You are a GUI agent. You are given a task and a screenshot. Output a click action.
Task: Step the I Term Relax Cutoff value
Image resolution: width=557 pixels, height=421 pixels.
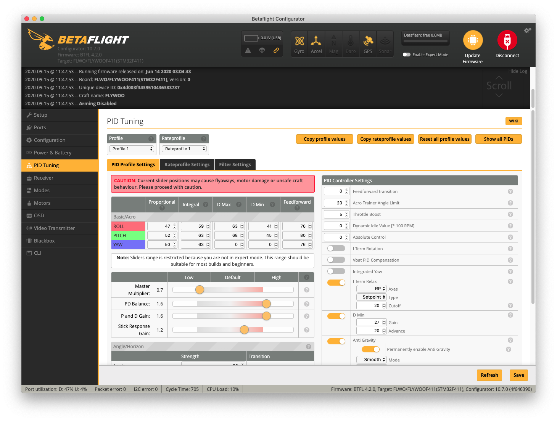click(x=384, y=306)
